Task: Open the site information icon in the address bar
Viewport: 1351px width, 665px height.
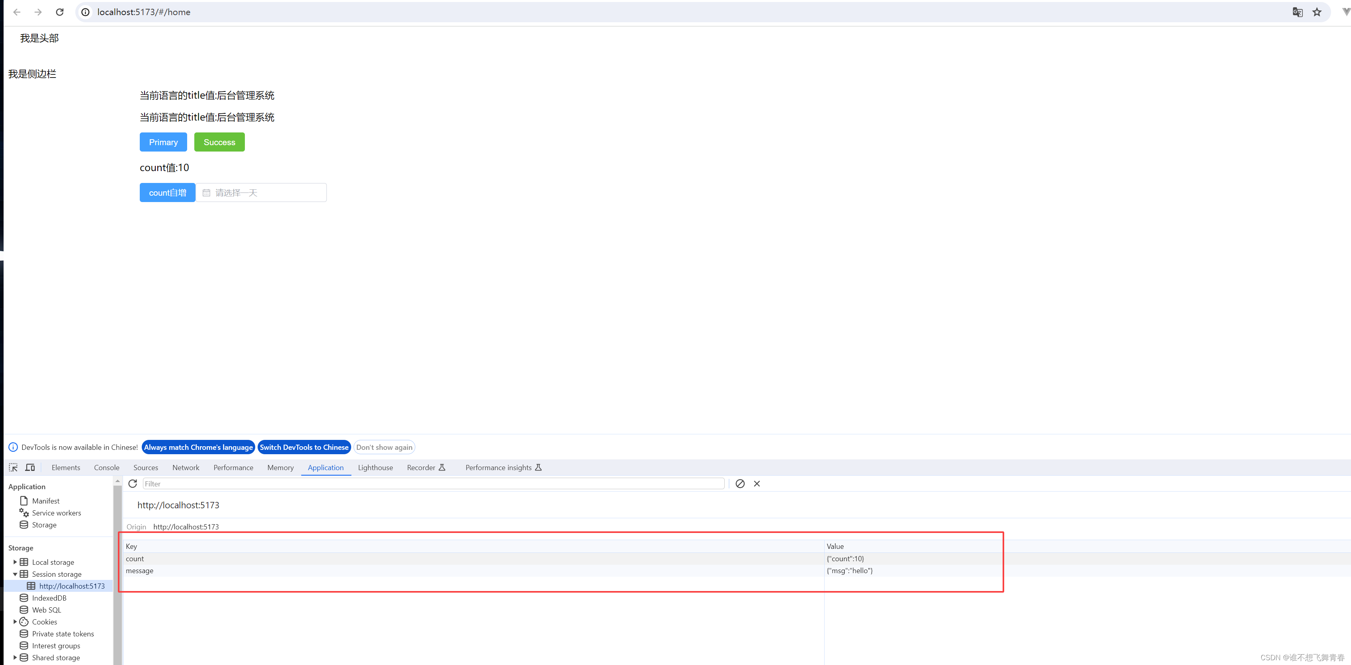Action: tap(86, 12)
